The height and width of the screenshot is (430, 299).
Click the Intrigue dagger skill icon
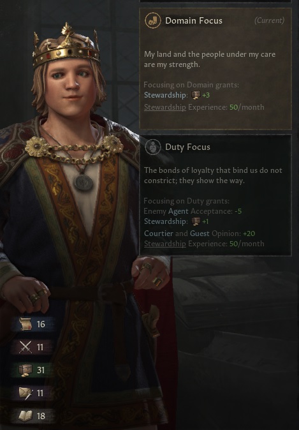pos(26,393)
